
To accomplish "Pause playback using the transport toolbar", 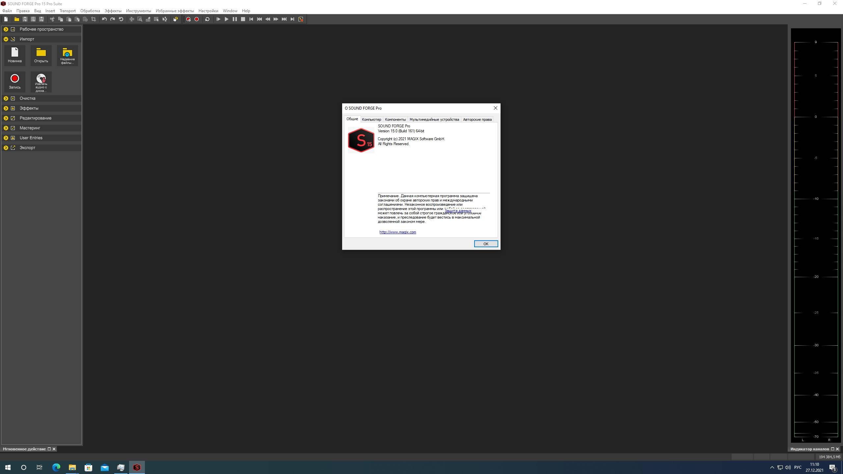I will click(235, 19).
